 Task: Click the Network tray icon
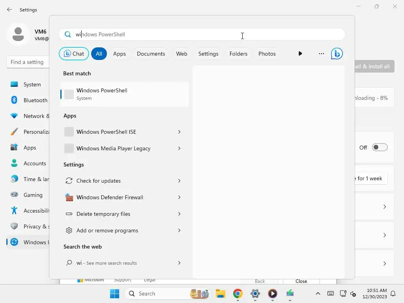pos(343,294)
